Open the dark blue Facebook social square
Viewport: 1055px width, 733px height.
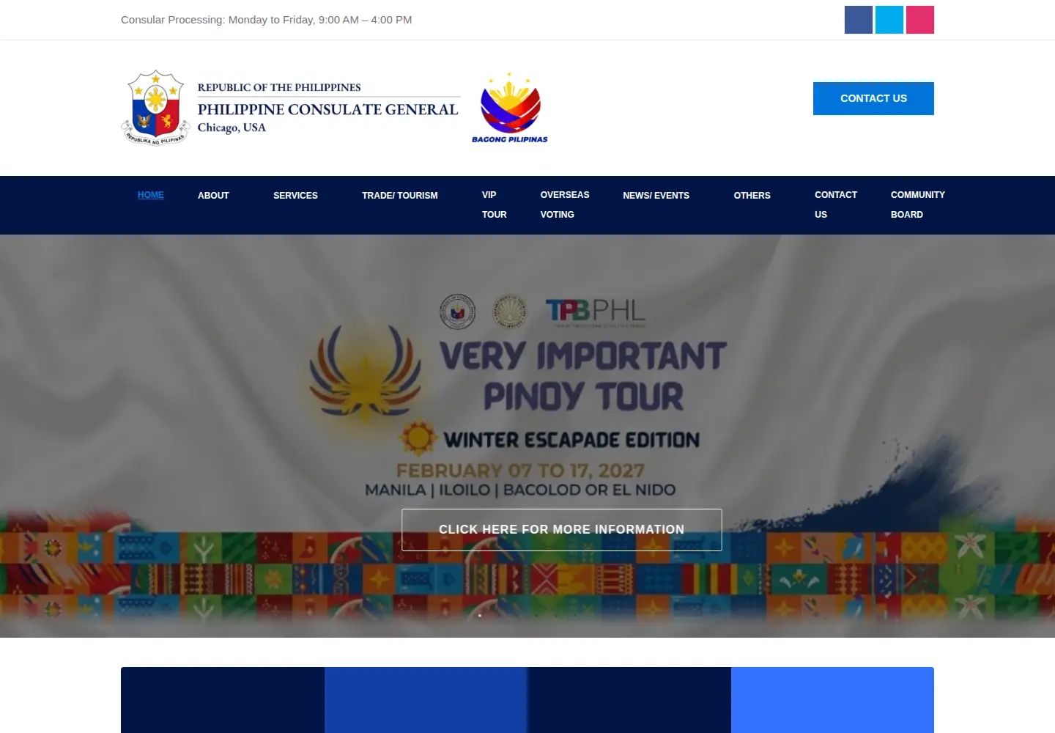click(x=858, y=20)
